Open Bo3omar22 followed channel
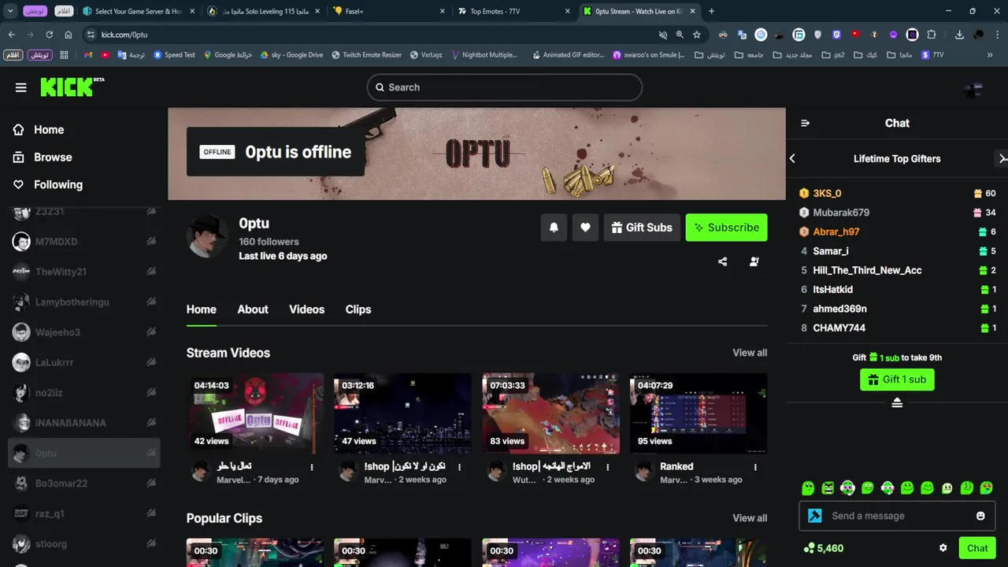This screenshot has height=567, width=1008. (83, 484)
